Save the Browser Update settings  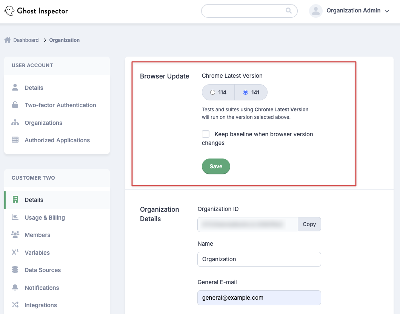click(216, 166)
